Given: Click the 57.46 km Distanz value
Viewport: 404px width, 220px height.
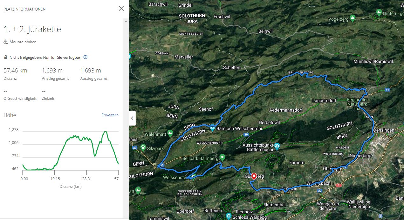Looking at the screenshot, I should (x=15, y=71).
